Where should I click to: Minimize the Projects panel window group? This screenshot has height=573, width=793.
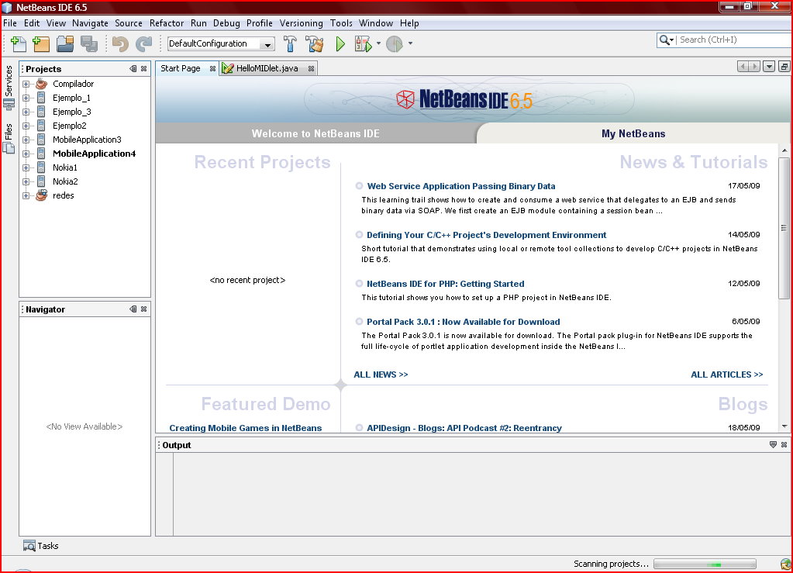pos(133,69)
